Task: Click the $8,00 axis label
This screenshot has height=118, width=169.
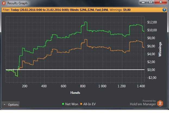Action: click(151, 38)
